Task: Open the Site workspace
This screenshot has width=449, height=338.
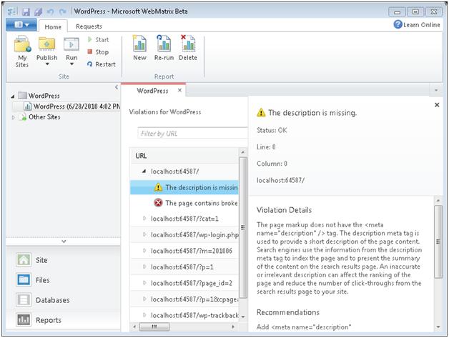Action: click(41, 260)
